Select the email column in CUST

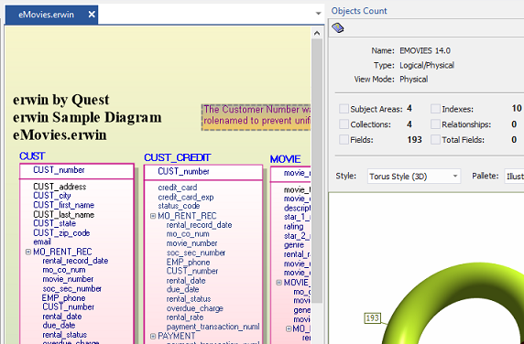[x=42, y=242]
